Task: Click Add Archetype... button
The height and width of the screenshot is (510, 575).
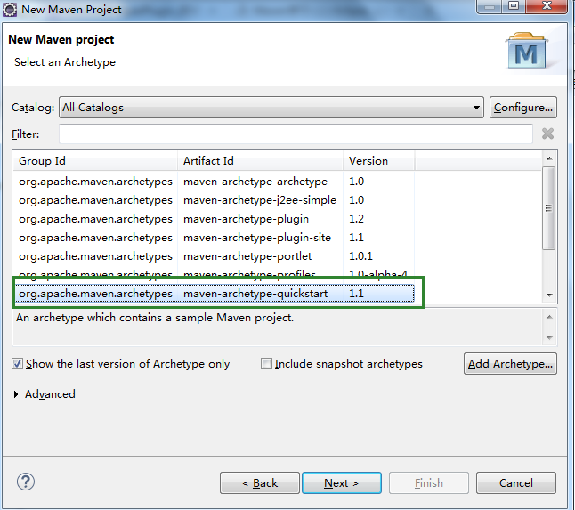Action: click(510, 364)
